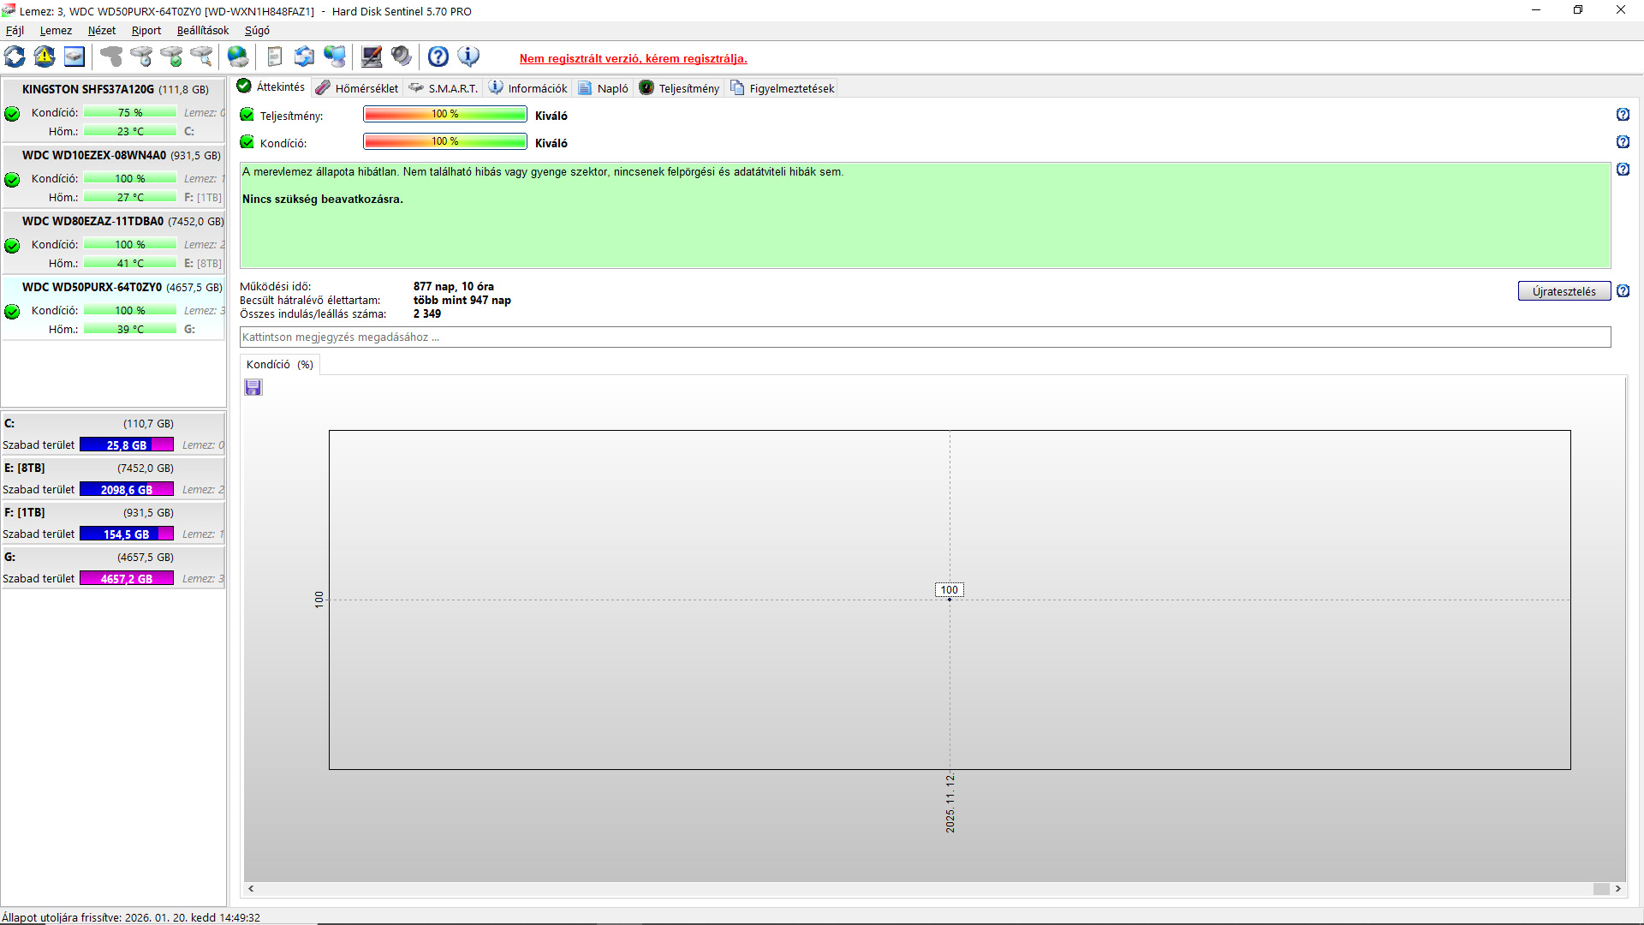Screen dimensions: 1644x925
Task: Click the help icon beside Teljesítmény bar
Action: (1623, 115)
